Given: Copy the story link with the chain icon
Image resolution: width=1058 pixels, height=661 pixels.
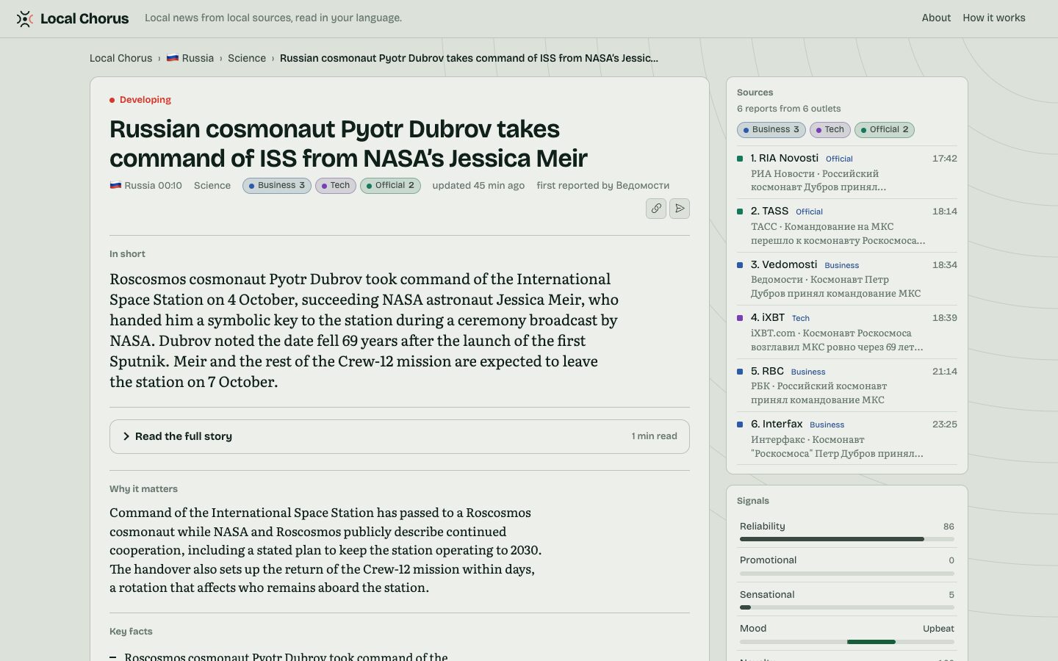Looking at the screenshot, I should 656,209.
